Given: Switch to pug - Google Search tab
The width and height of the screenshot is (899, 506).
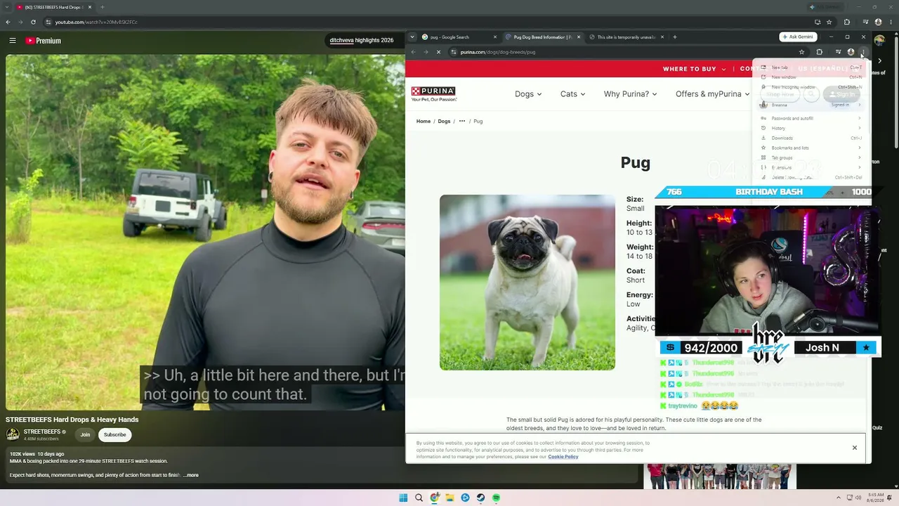Looking at the screenshot, I should click(x=459, y=37).
